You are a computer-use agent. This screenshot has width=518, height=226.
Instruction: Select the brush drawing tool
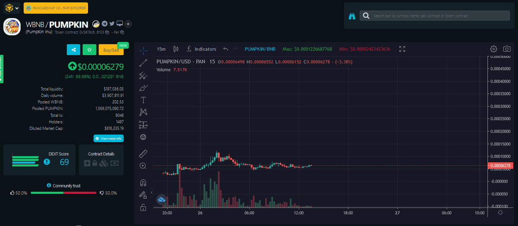pyautogui.click(x=143, y=88)
